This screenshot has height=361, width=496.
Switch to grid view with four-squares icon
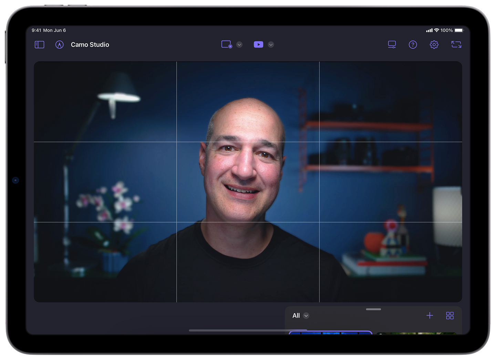tap(450, 316)
